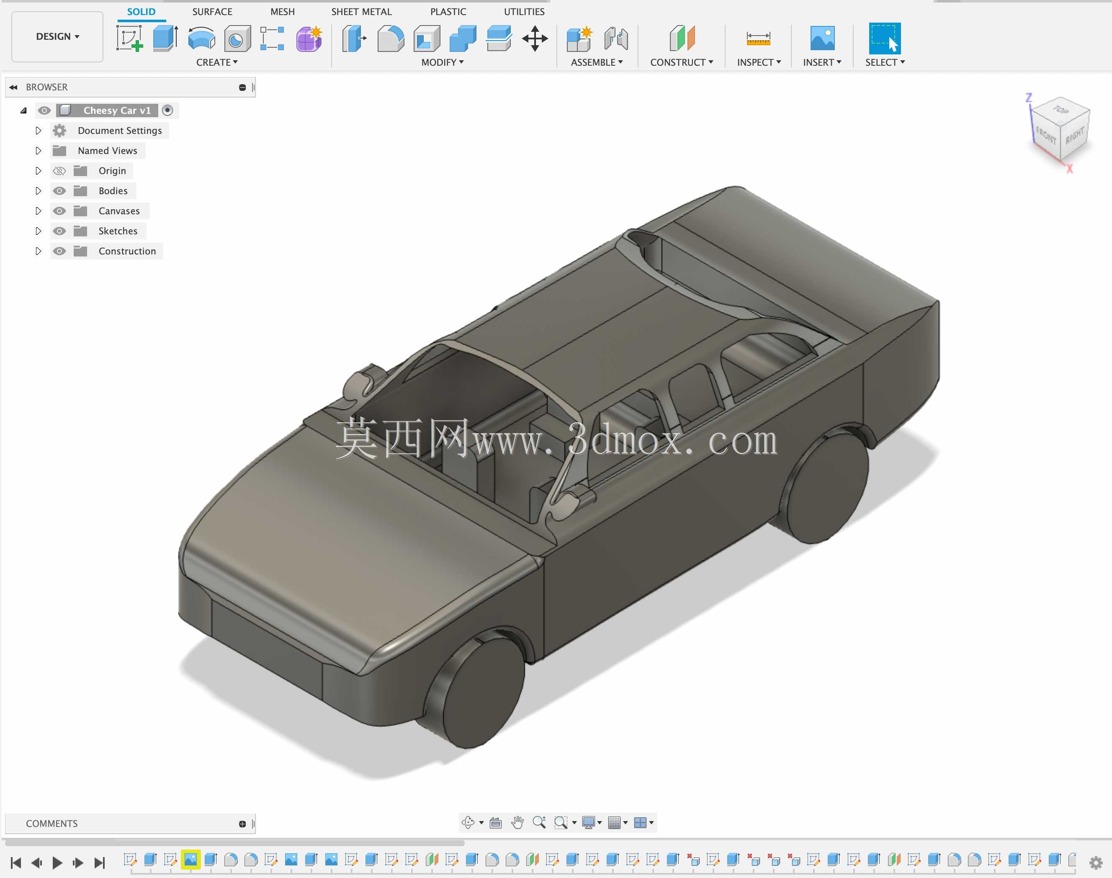Expand the Construction folder
The width and height of the screenshot is (1112, 878).
[38, 251]
